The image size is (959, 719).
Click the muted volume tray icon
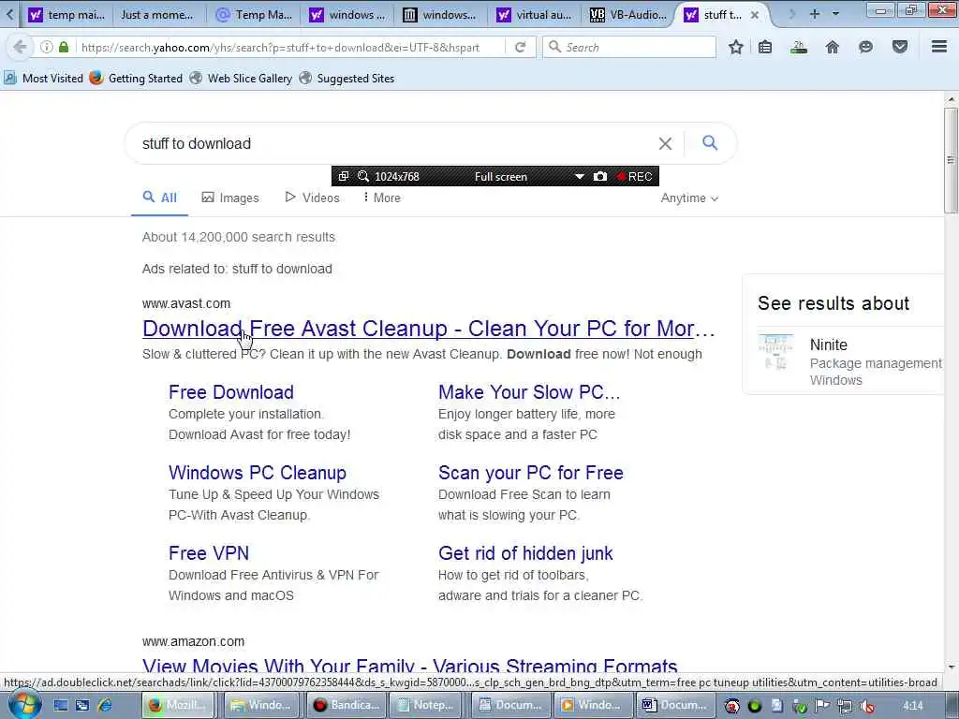coord(867,706)
